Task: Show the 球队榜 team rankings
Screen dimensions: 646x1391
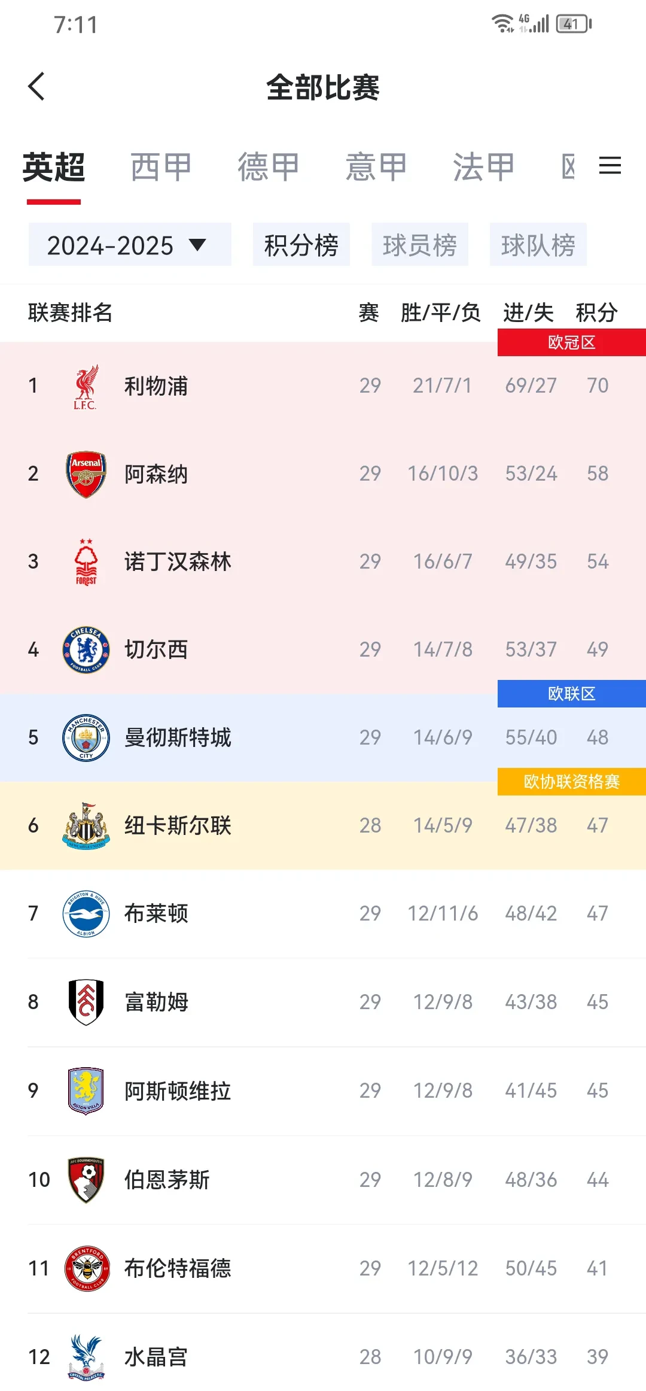Action: click(x=538, y=245)
